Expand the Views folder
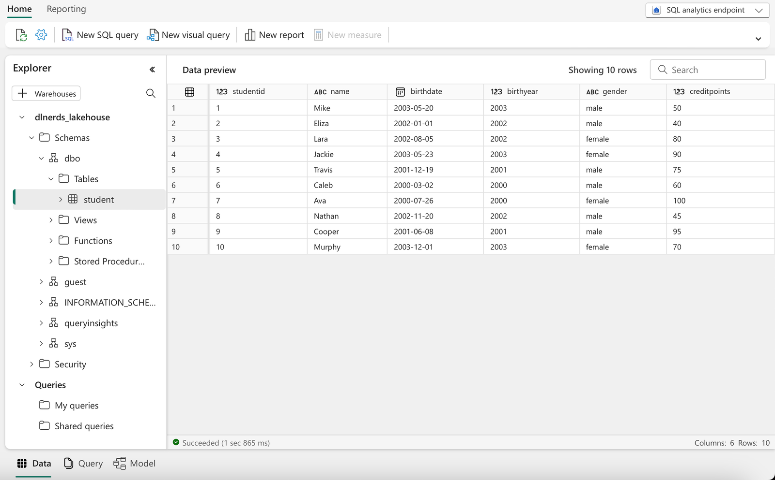The width and height of the screenshot is (775, 480). pyautogui.click(x=51, y=220)
